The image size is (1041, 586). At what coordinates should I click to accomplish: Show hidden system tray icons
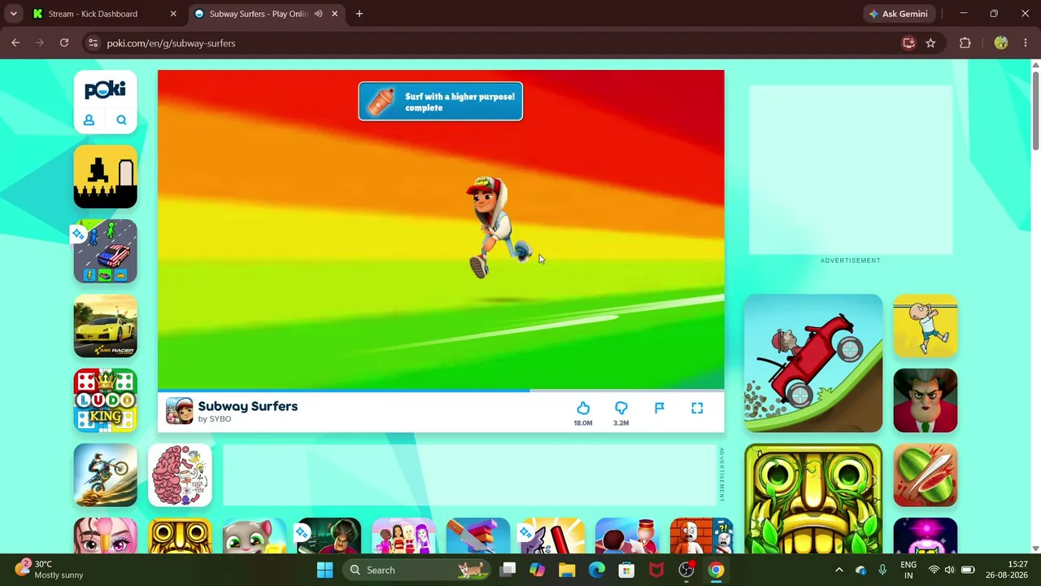click(x=838, y=570)
